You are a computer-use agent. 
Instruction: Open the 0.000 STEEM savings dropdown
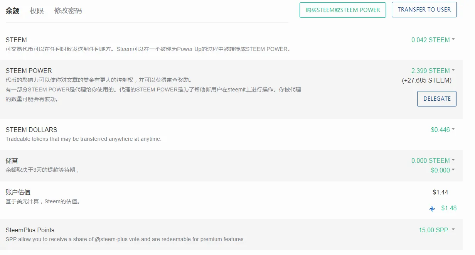[x=433, y=160]
